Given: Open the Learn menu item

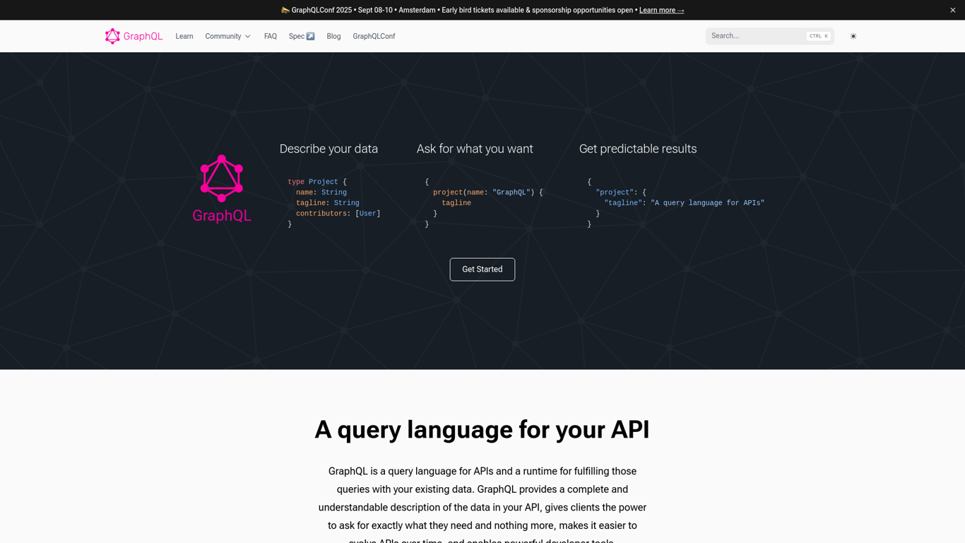Looking at the screenshot, I should click(184, 36).
